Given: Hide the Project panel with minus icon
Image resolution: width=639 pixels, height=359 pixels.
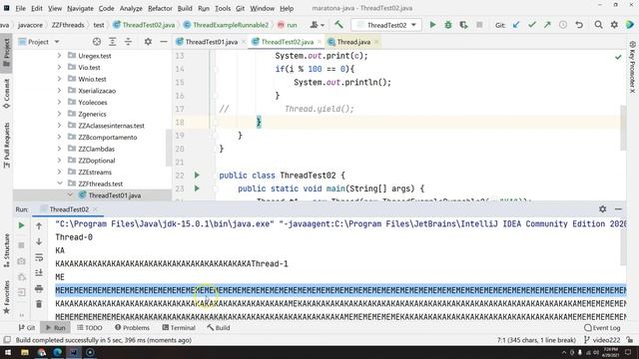Looking at the screenshot, I should click(x=164, y=42).
